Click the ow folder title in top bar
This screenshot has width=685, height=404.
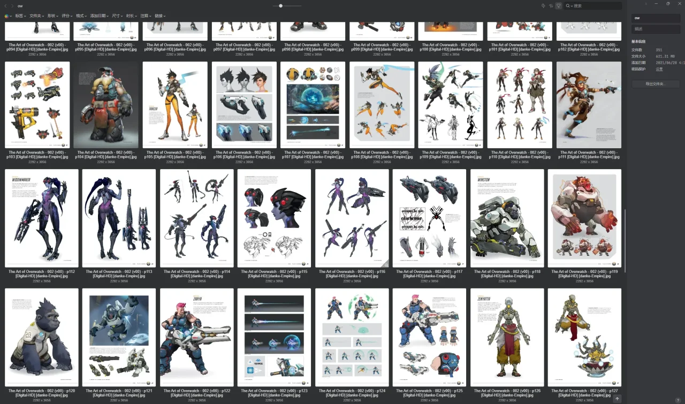(20, 6)
